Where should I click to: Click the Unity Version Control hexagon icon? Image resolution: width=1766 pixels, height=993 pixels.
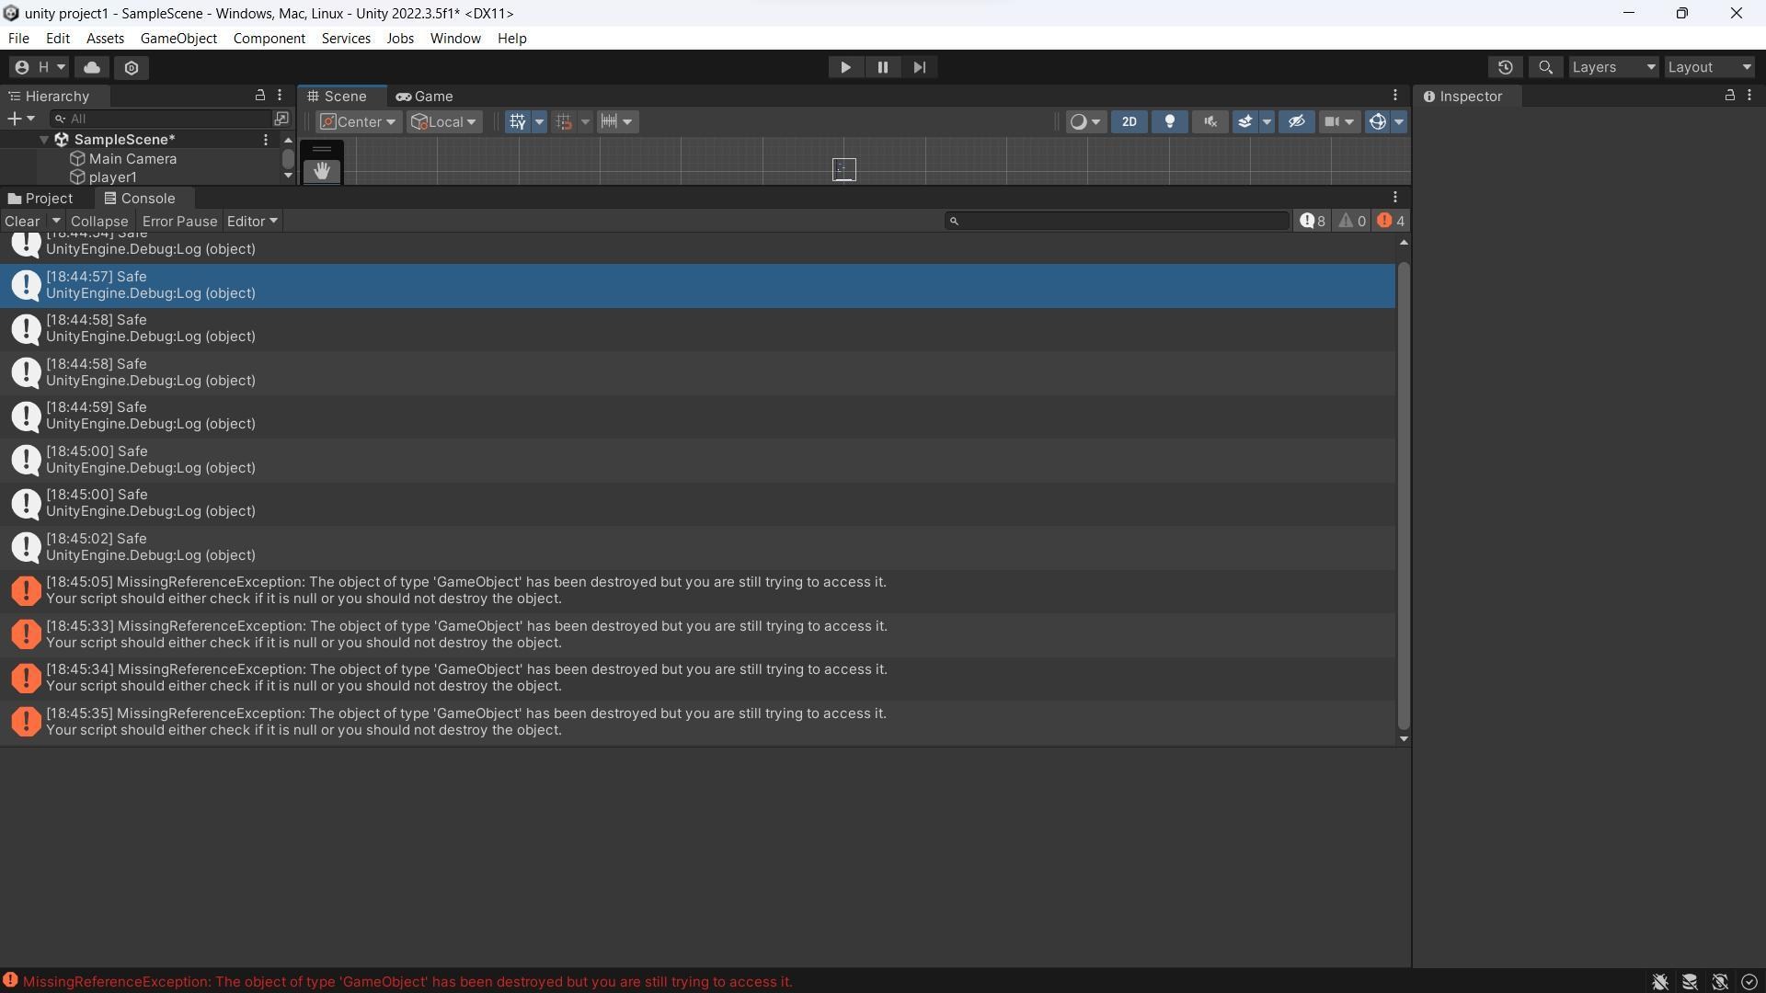(132, 67)
